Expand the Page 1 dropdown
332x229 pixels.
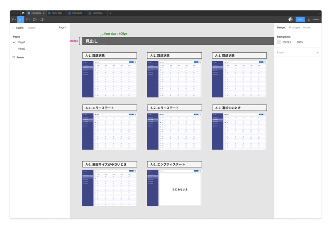click(x=63, y=27)
